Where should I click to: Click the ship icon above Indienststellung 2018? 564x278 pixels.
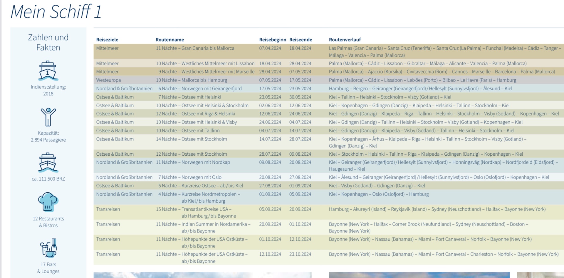[48, 71]
